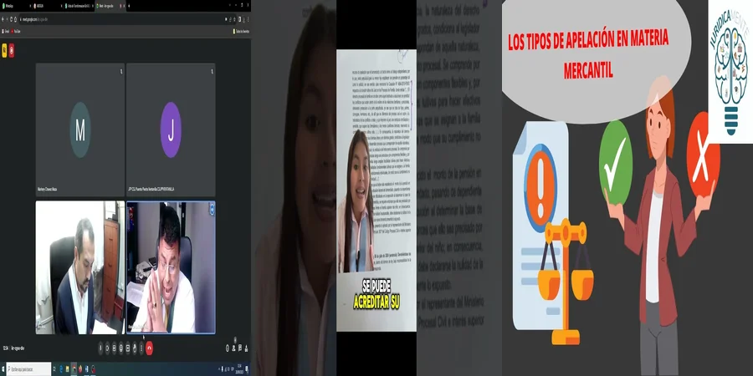This screenshot has width=753, height=376.
Task: Open emoji reactions in Meet call bar
Action: 121,348
